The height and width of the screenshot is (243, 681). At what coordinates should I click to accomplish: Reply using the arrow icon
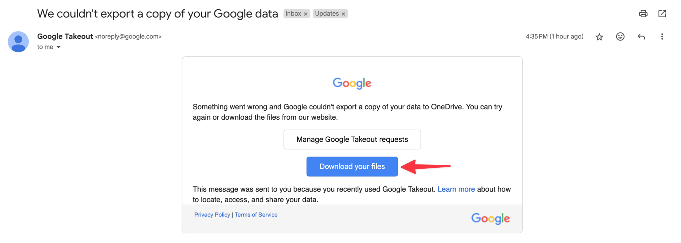(x=641, y=37)
